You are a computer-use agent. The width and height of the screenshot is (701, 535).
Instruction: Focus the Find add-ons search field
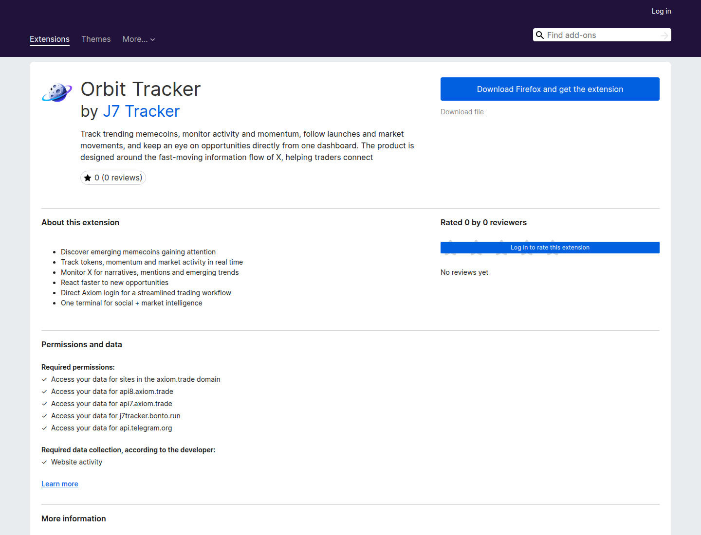coord(602,35)
